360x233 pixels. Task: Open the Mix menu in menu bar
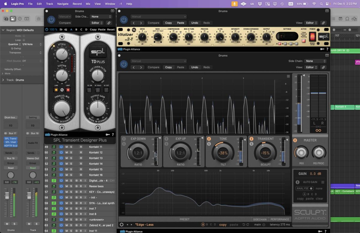point(88,4)
